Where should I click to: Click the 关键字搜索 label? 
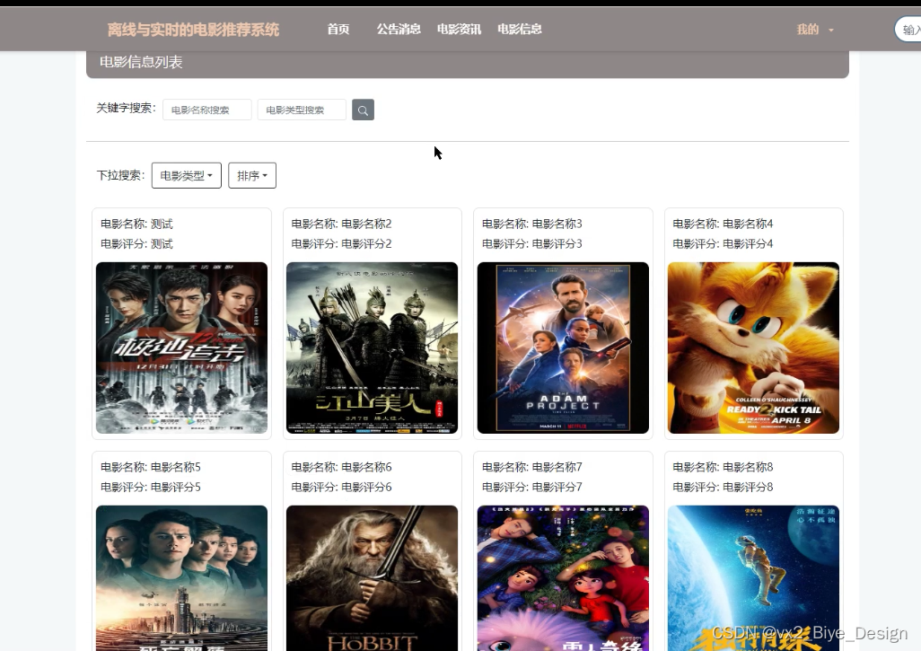(x=127, y=108)
